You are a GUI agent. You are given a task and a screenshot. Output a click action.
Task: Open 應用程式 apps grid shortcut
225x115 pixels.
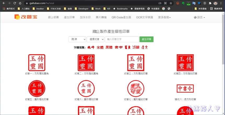tap(9, 9)
